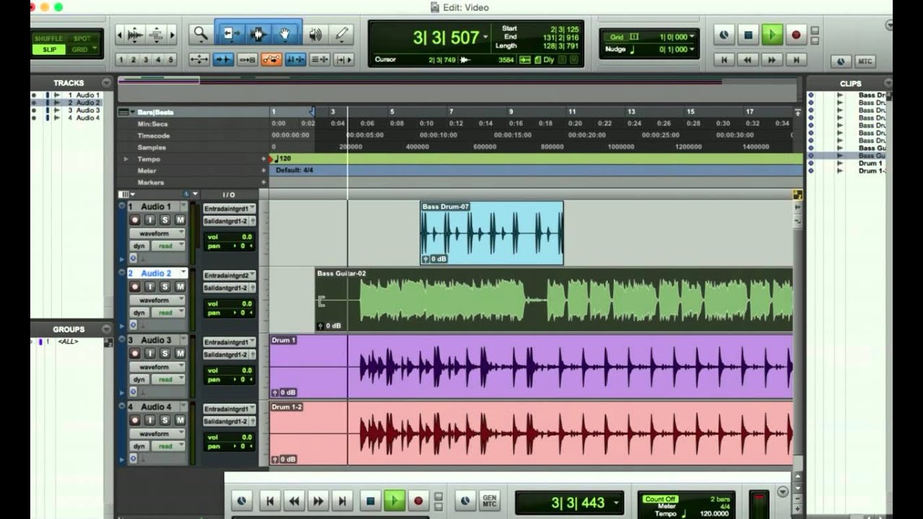923x519 pixels.
Task: Mute the Audio 1 track
Action: click(180, 220)
